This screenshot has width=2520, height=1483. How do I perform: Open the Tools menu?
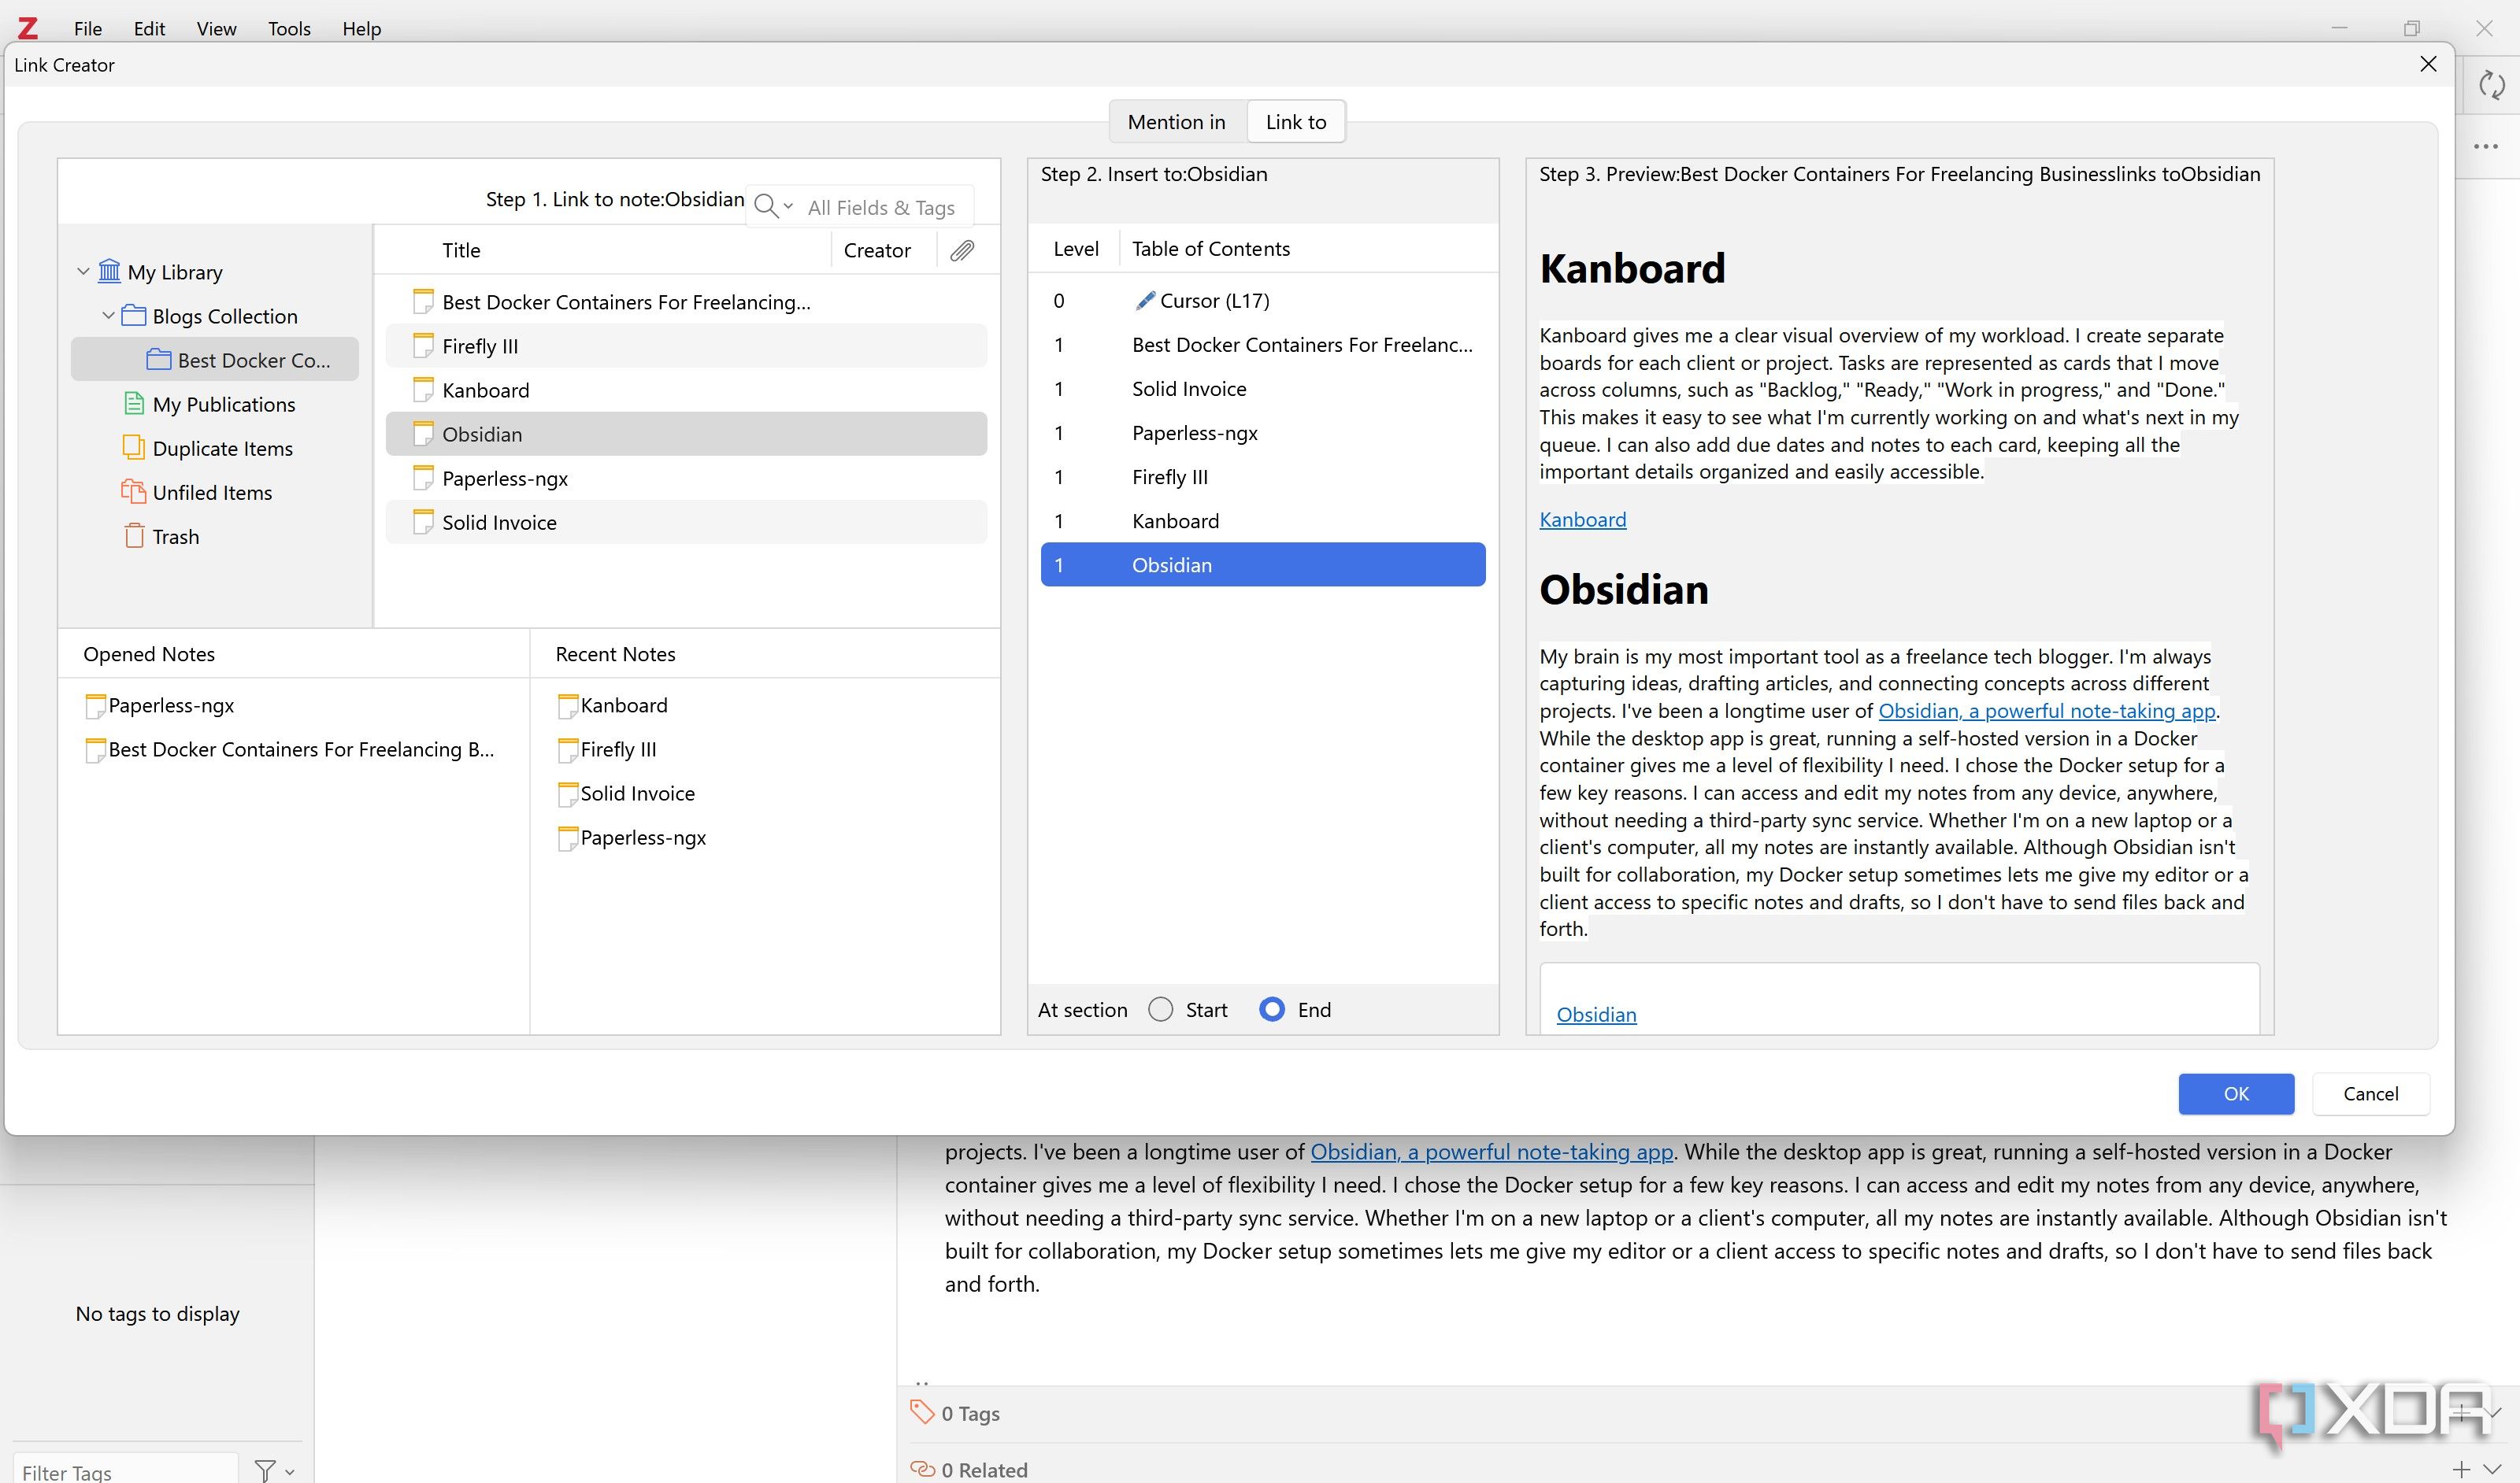click(x=289, y=29)
